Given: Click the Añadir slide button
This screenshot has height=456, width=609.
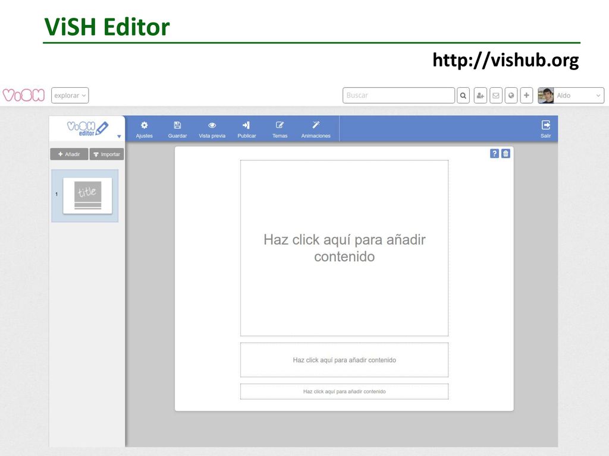Looking at the screenshot, I should tap(69, 154).
